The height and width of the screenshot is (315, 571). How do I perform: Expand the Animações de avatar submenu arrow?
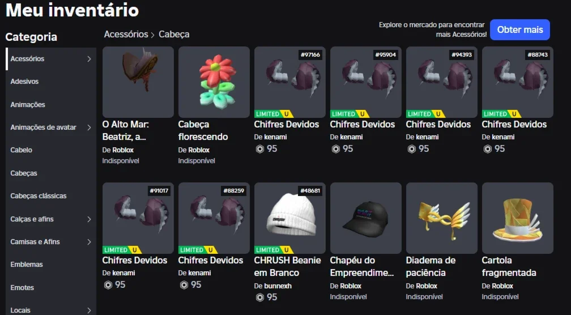pos(89,127)
